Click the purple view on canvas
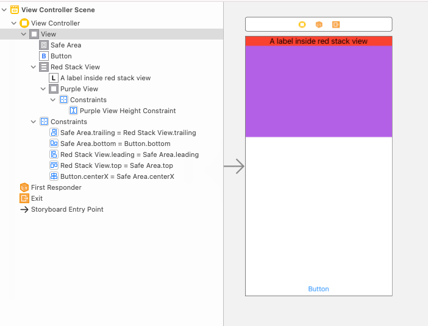Viewport: 428px width, 326px height. point(318,91)
